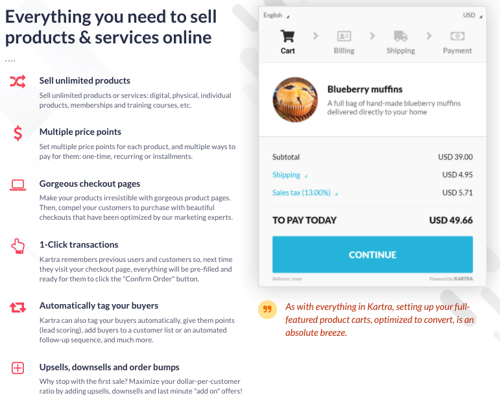
Task: Click the blue CONTINUE button
Action: point(372,254)
